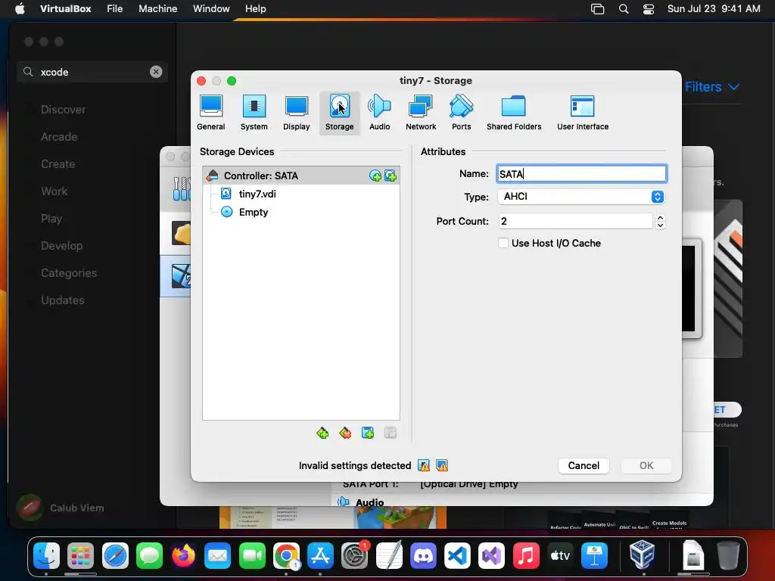
Task: Click the OK button in the Storage dialog
Action: coord(646,466)
